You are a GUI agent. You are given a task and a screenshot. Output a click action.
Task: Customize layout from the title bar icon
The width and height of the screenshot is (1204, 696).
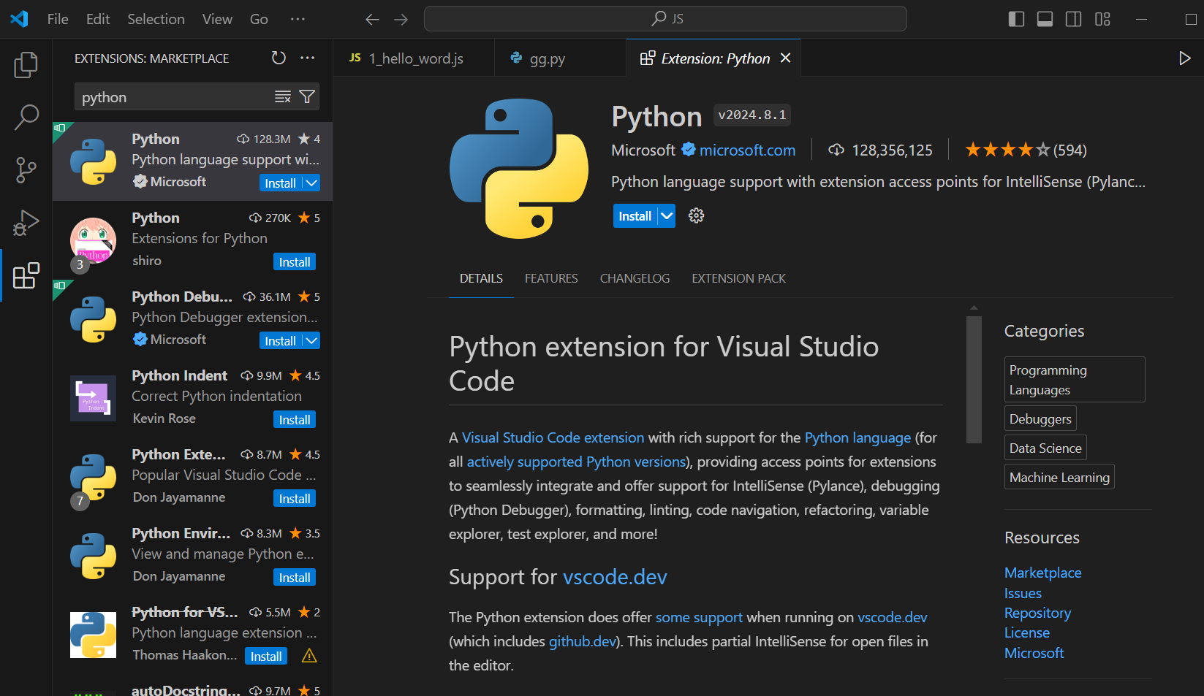[1102, 19]
